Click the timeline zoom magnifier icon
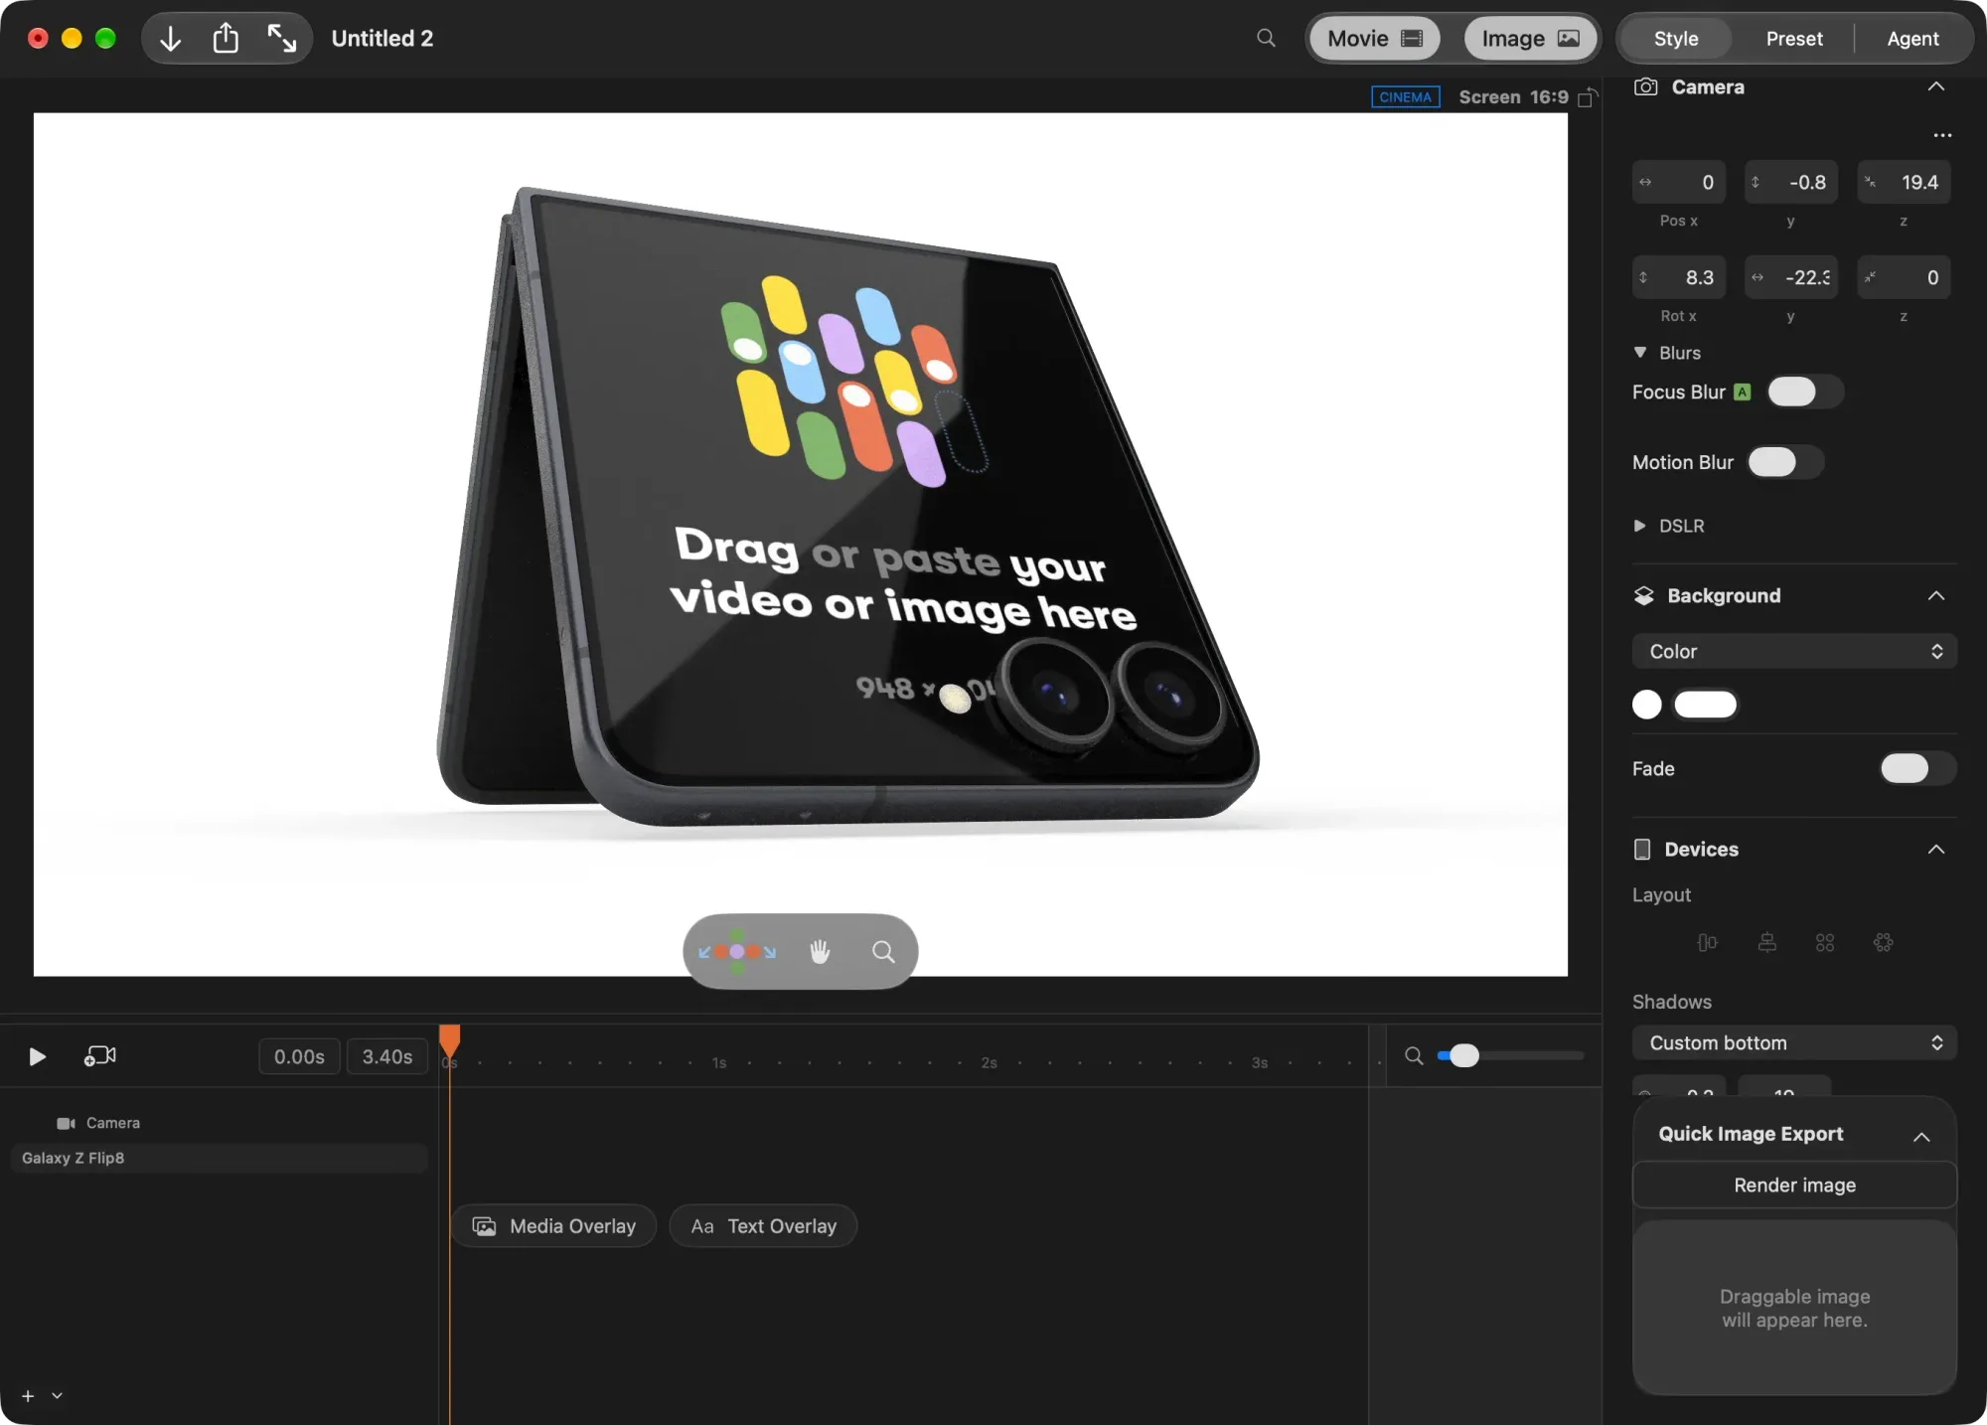1987x1425 pixels. pos(1414,1055)
